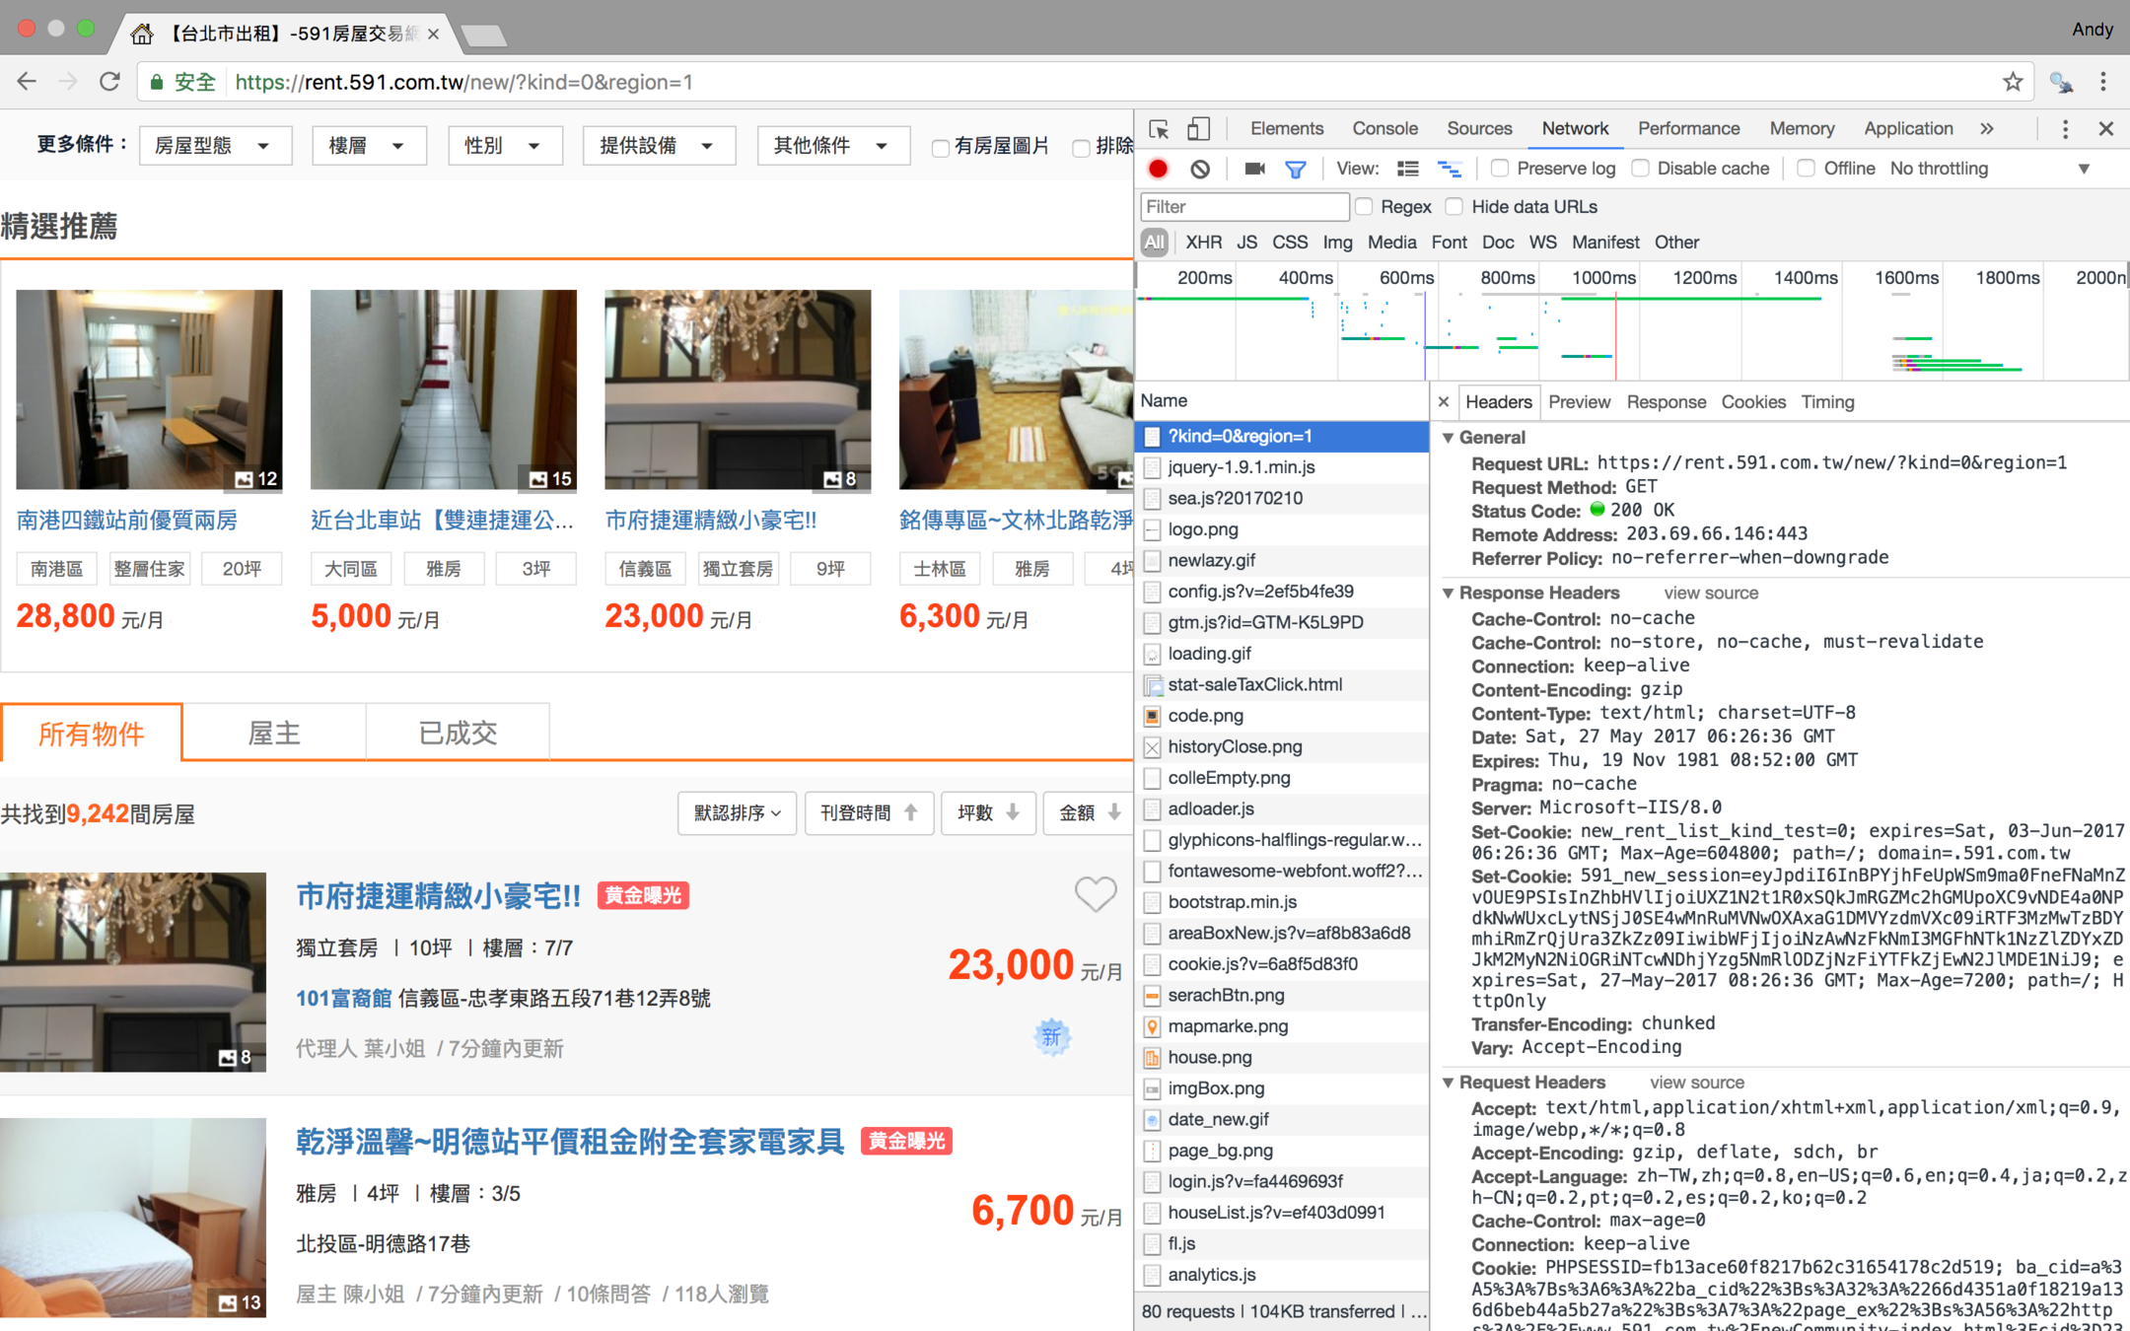Open the listing titled 市府捷運精緻小豪宅!!
Screen dimensions: 2130x1331
click(439, 896)
